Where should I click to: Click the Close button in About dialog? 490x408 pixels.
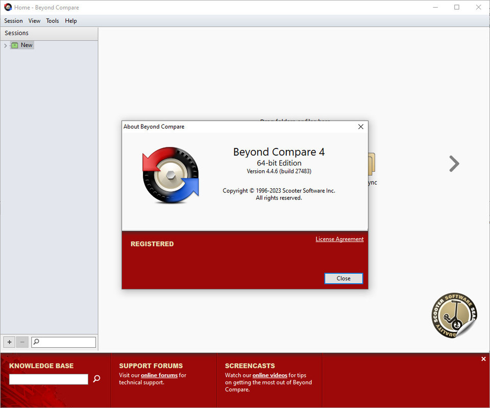tap(344, 278)
